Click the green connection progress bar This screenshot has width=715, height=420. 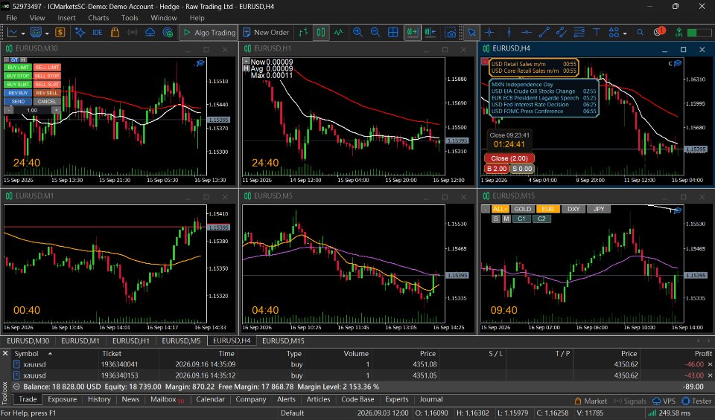(x=699, y=33)
